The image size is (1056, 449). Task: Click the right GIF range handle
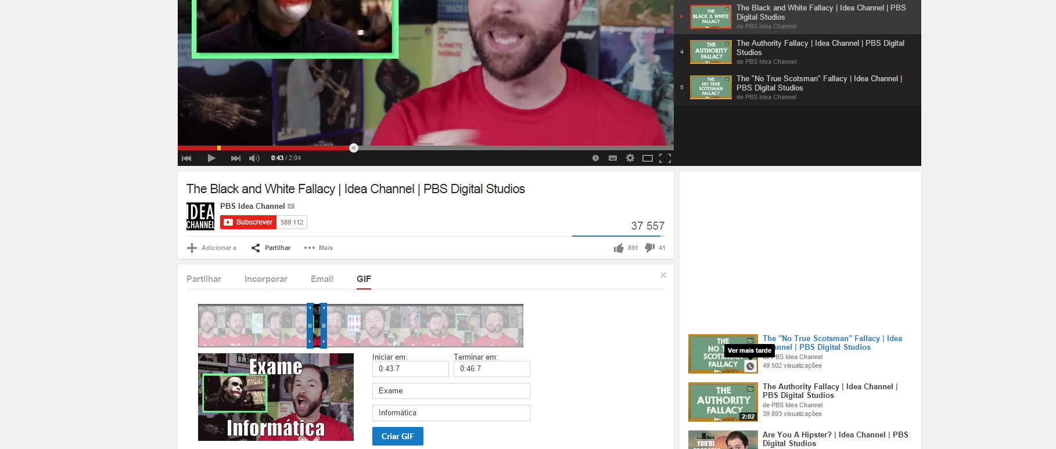tap(324, 325)
